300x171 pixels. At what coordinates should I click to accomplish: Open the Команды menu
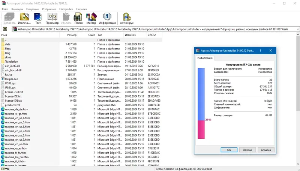[x=17, y=9]
